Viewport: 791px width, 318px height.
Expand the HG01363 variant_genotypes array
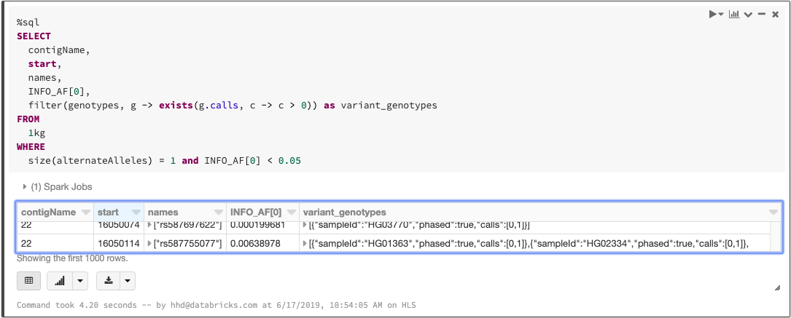(305, 243)
